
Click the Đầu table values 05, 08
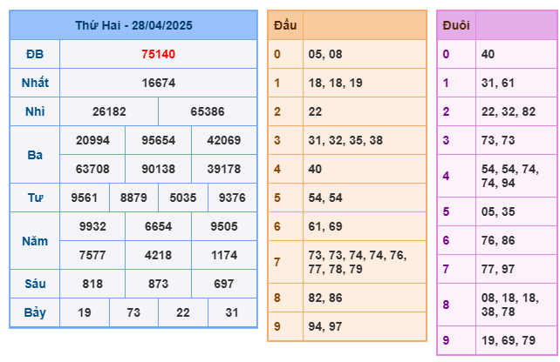tap(325, 54)
